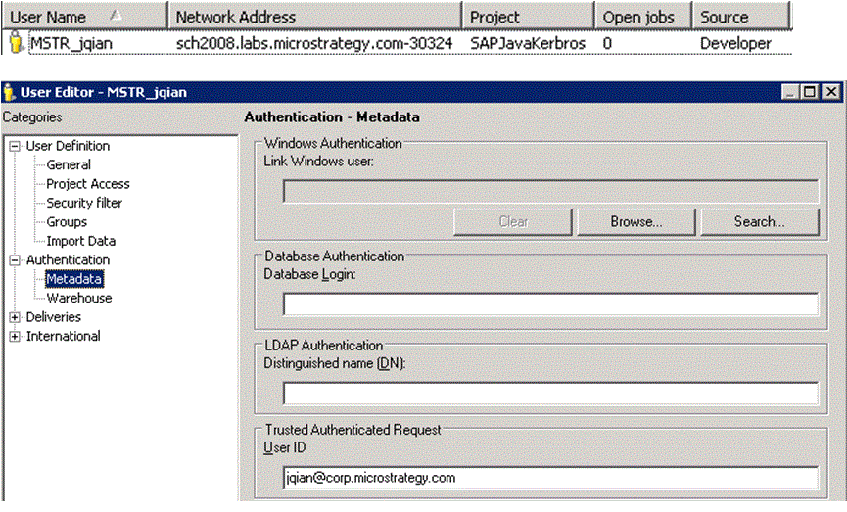Open the General category
The height and width of the screenshot is (512, 847).
click(x=69, y=164)
